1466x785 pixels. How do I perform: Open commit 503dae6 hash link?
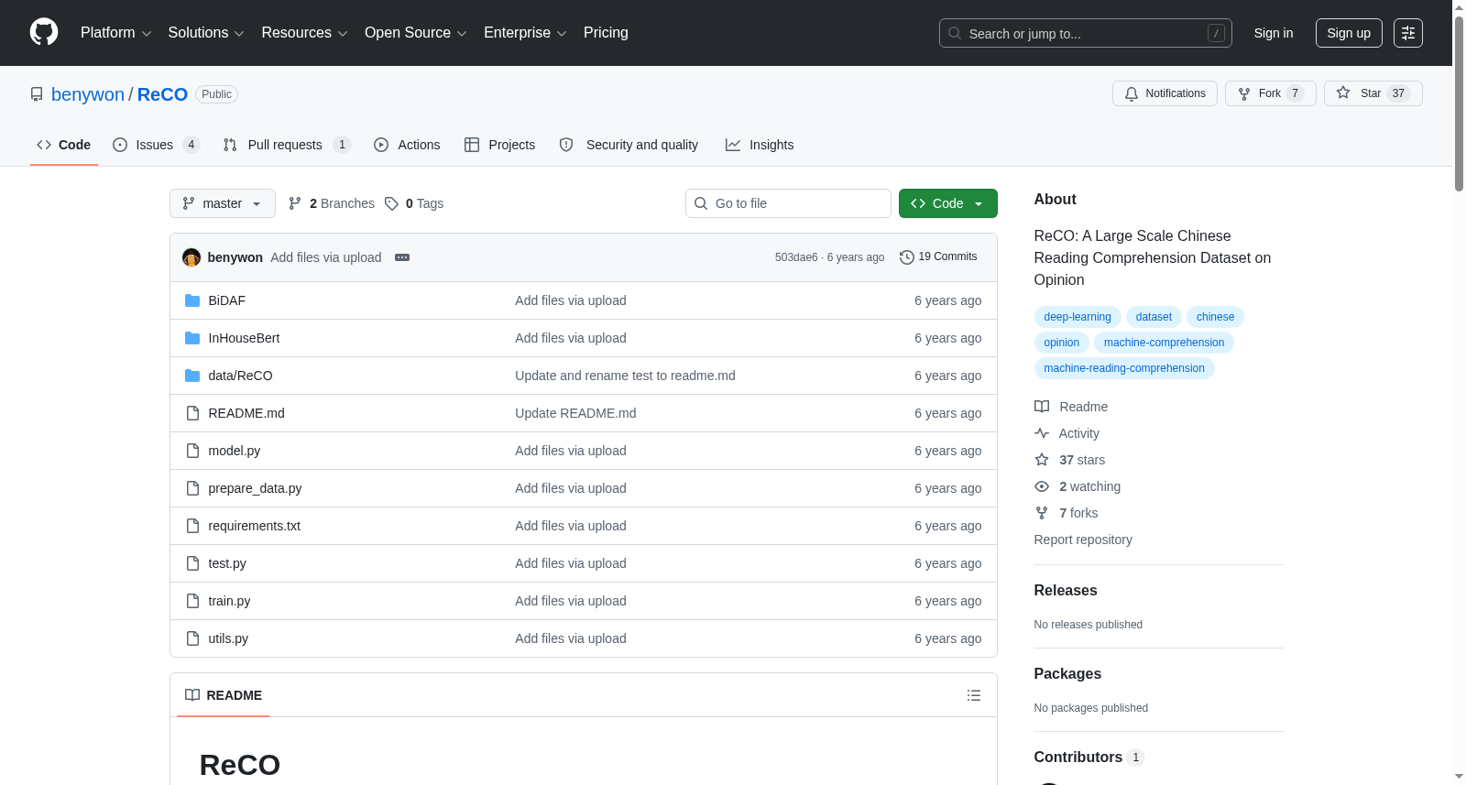796,257
